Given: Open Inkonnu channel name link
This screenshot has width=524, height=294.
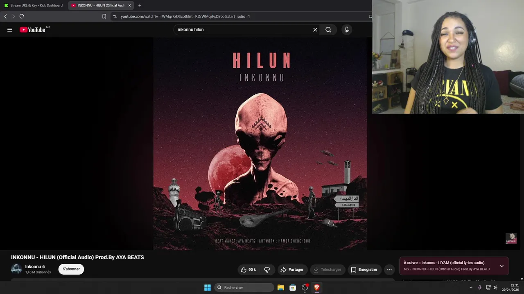Looking at the screenshot, I should (33, 267).
